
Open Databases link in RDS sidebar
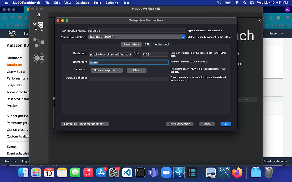click(x=14, y=65)
